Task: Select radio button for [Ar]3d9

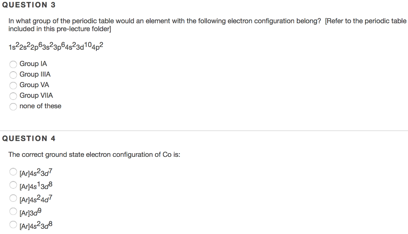Action: tap(14, 211)
